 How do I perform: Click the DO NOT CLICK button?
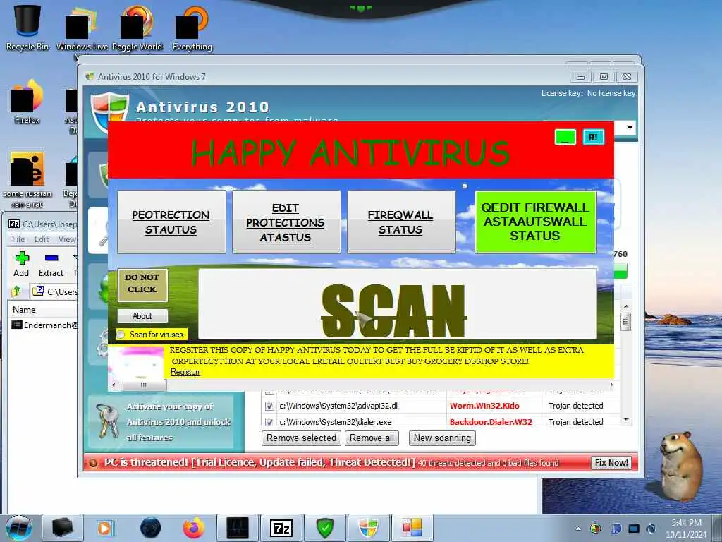pyautogui.click(x=142, y=285)
